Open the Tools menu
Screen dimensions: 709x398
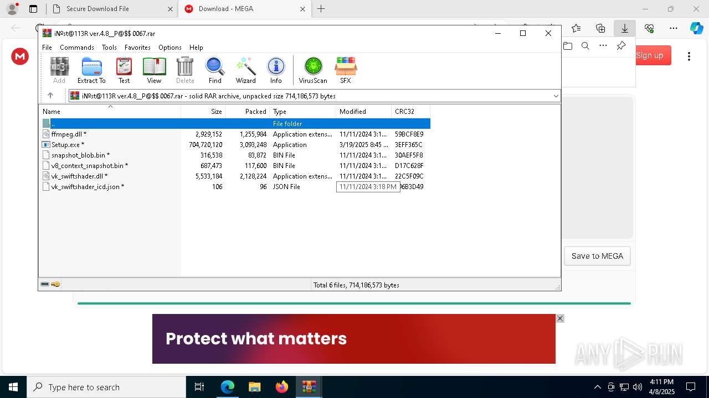click(109, 48)
